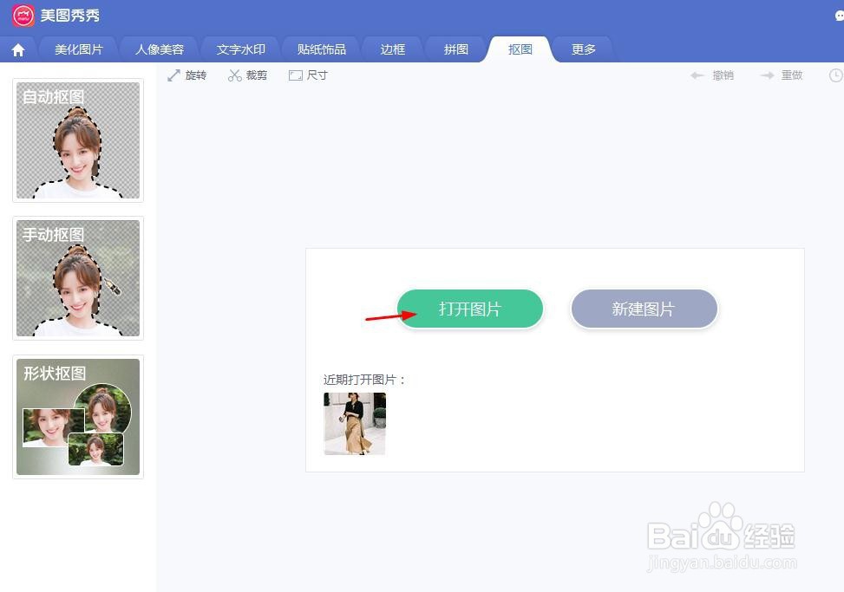This screenshot has height=592, width=844.
Task: Click the 重做 redo arrow icon
Action: [767, 75]
